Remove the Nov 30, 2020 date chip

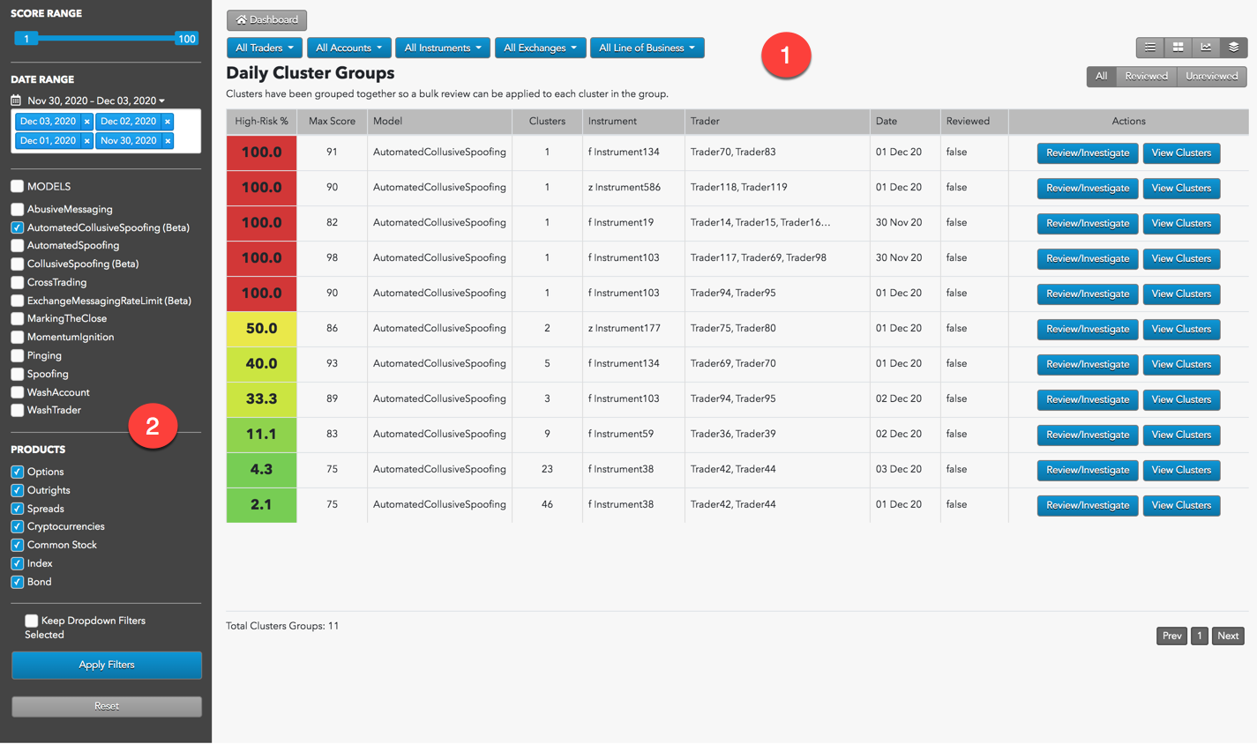[168, 141]
